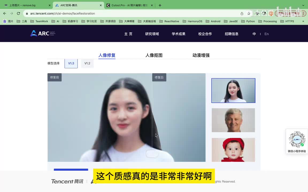The image size is (308, 192).
Task: Open 招聘信息 in the navigation bar
Action: 232,34
